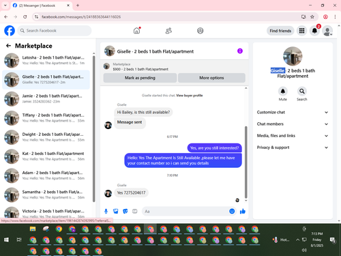Viewport: 341px width, 256px height.
Task: Attach a photo file icon
Action: point(116,211)
